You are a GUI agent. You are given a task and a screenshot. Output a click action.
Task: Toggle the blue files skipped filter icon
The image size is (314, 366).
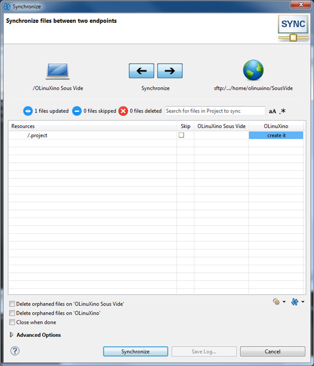tap(77, 111)
